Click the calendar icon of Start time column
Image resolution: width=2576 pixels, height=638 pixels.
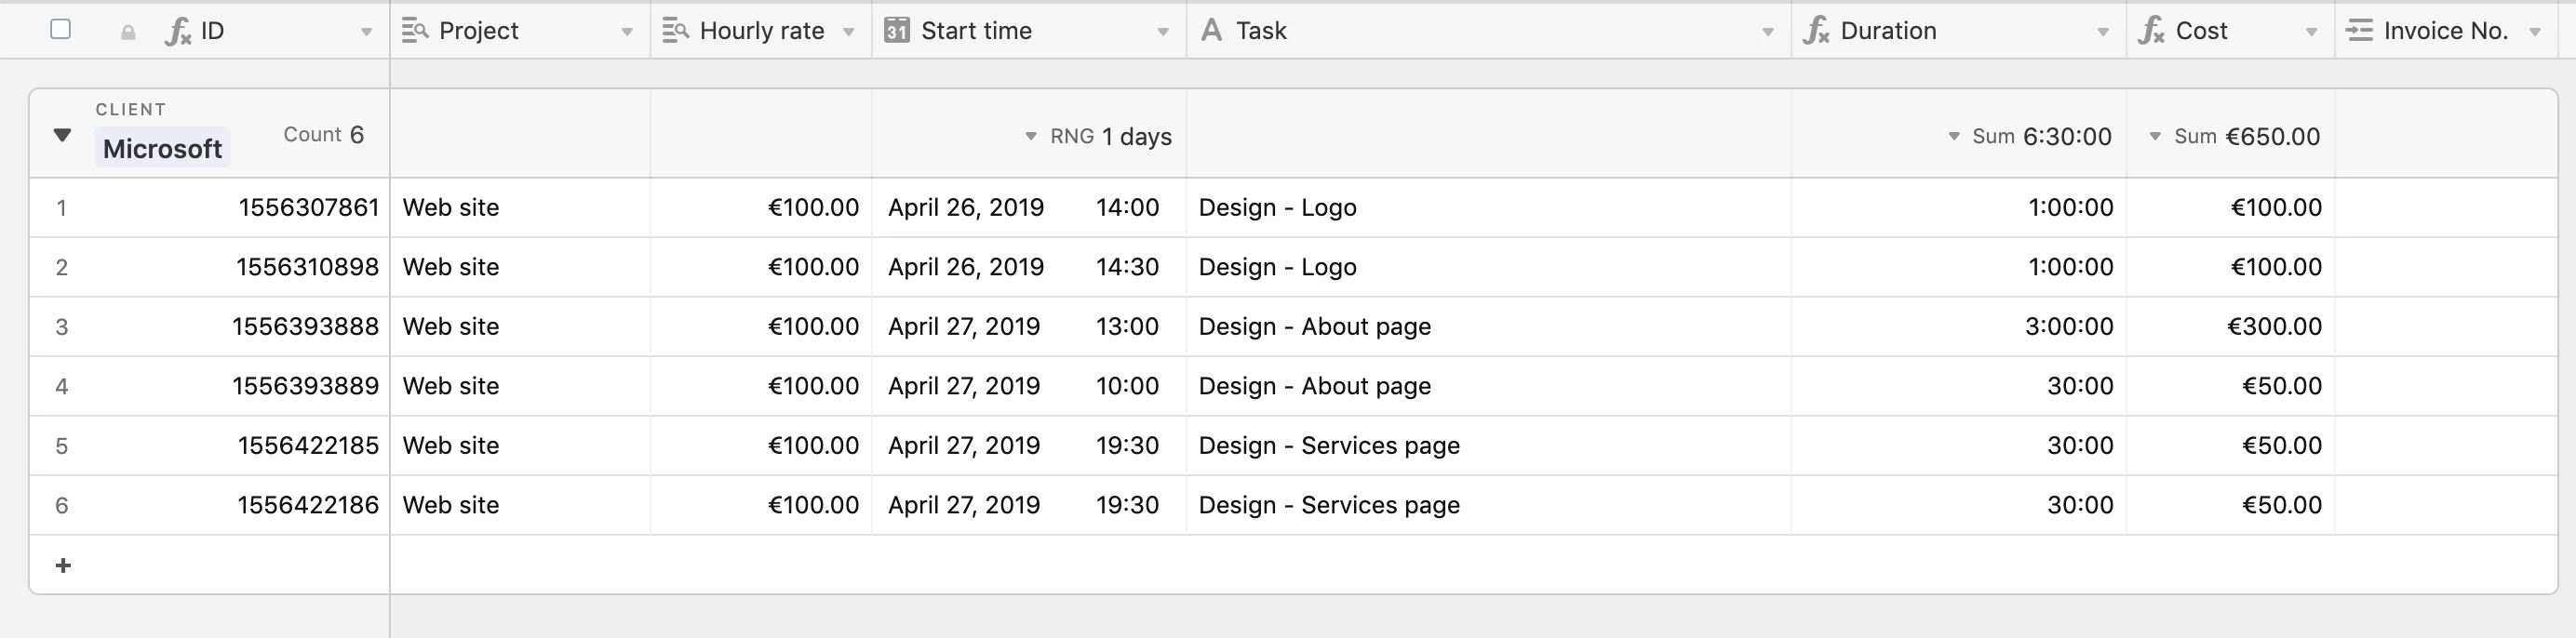897,31
